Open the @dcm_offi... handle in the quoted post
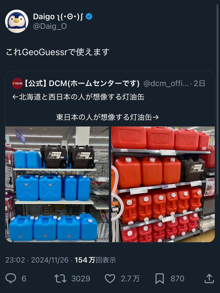The image size is (220, 293). click(x=166, y=83)
